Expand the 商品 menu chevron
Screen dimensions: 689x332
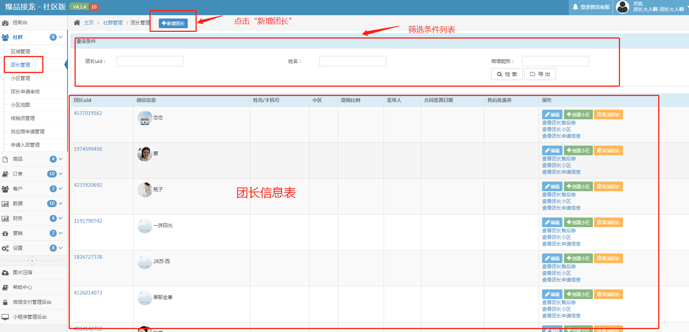pos(60,159)
